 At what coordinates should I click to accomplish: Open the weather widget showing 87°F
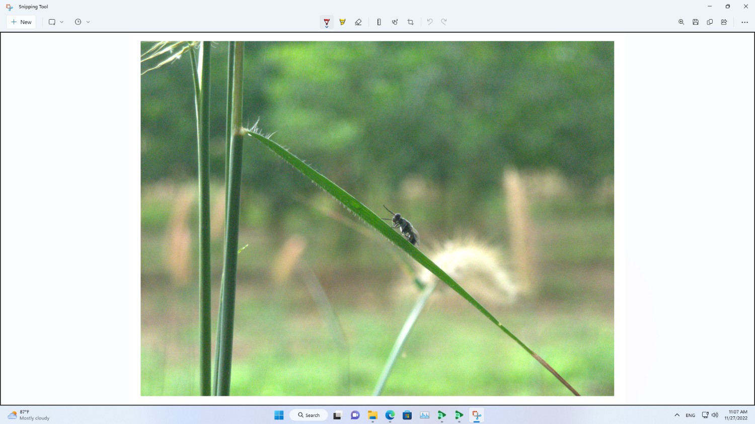tap(29, 415)
